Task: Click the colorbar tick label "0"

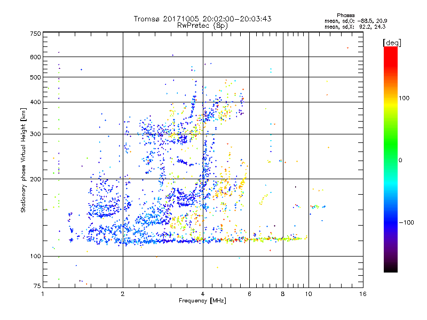Action: pyautogui.click(x=400, y=161)
